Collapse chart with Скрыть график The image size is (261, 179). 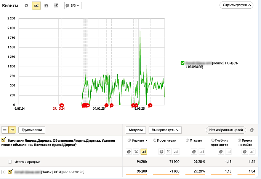[236, 5]
